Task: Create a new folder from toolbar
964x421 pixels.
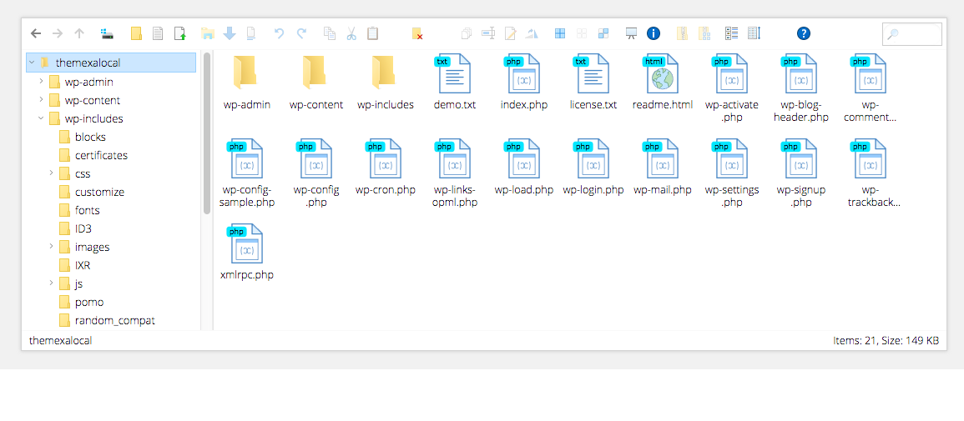Action: pyautogui.click(x=137, y=33)
